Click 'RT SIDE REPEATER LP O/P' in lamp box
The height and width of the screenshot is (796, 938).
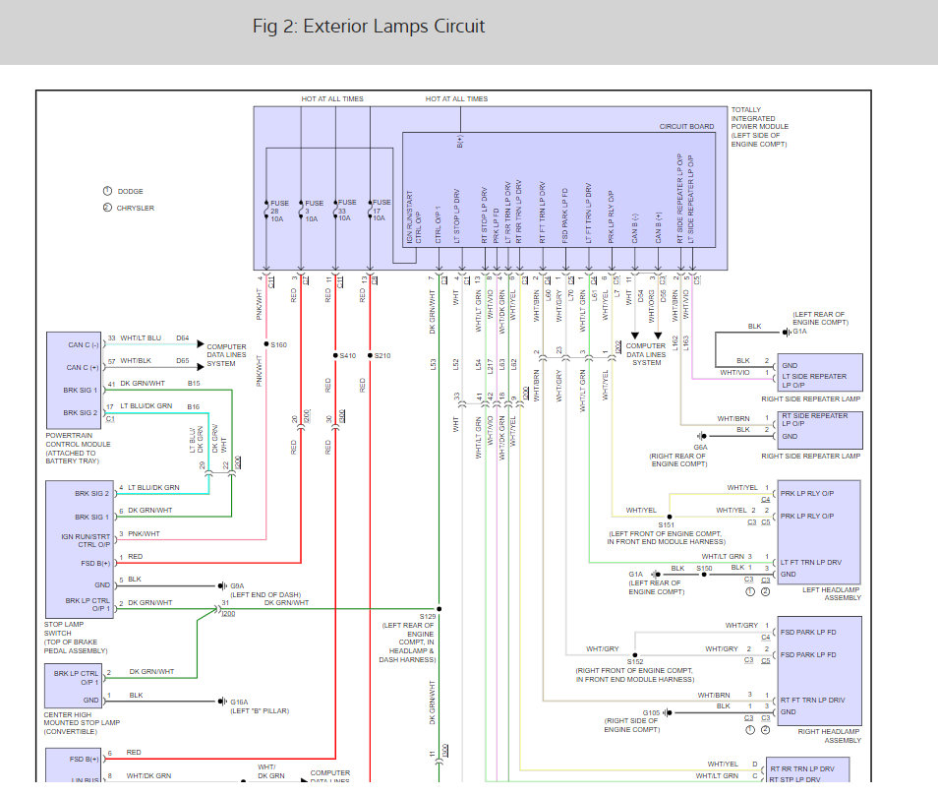point(814,419)
